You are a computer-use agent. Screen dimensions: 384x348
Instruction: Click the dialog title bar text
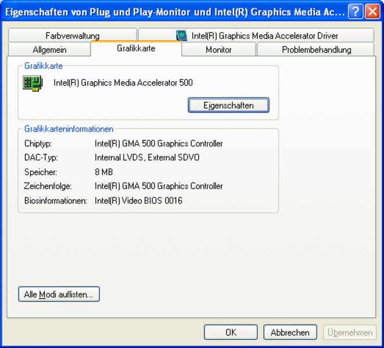(x=175, y=12)
